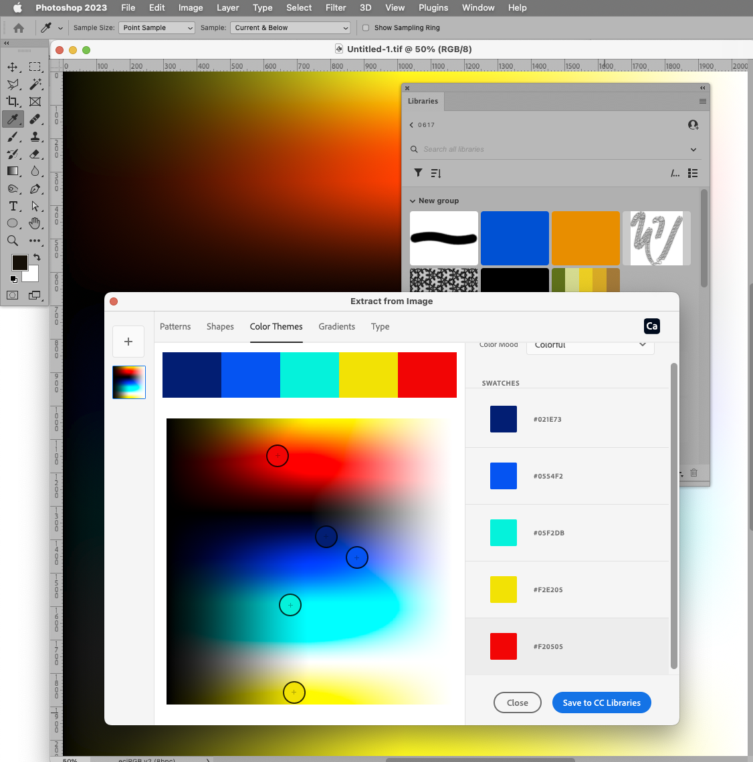This screenshot has width=753, height=762.
Task: Open the Filter menu in the menu bar
Action: click(x=335, y=7)
